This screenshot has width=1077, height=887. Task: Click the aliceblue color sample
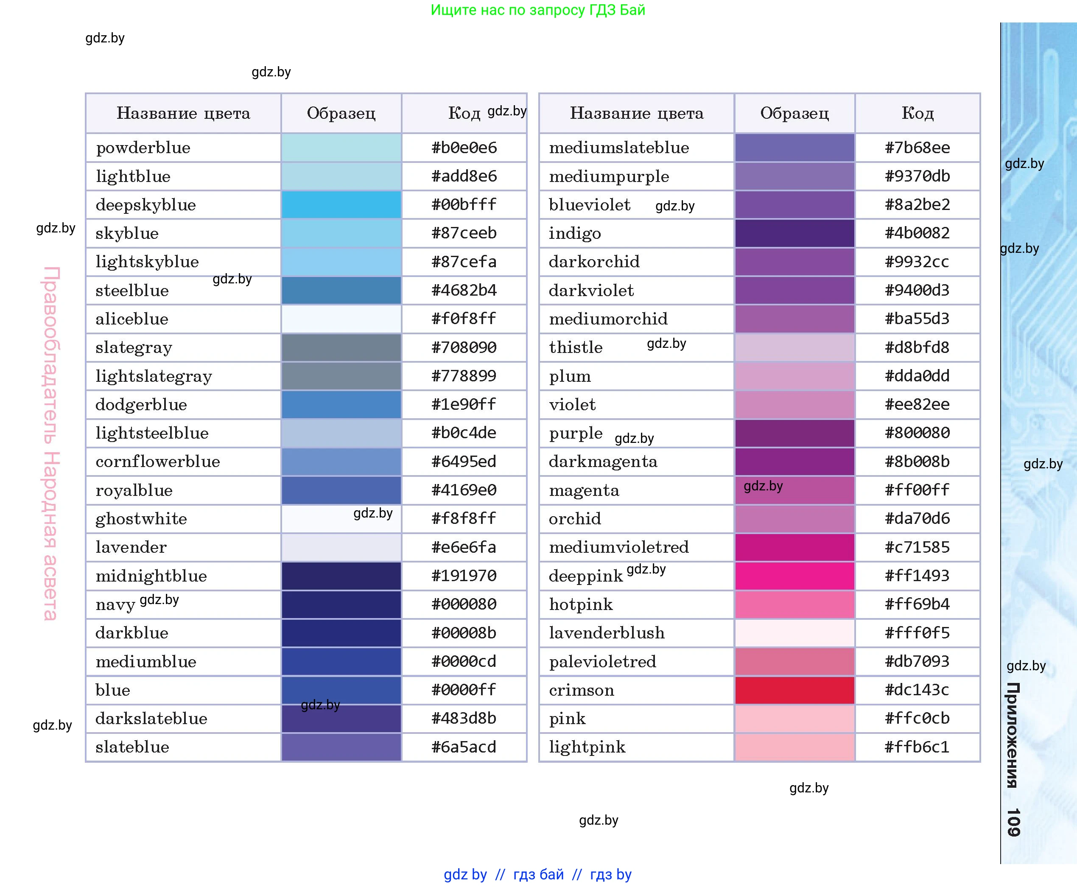[341, 319]
